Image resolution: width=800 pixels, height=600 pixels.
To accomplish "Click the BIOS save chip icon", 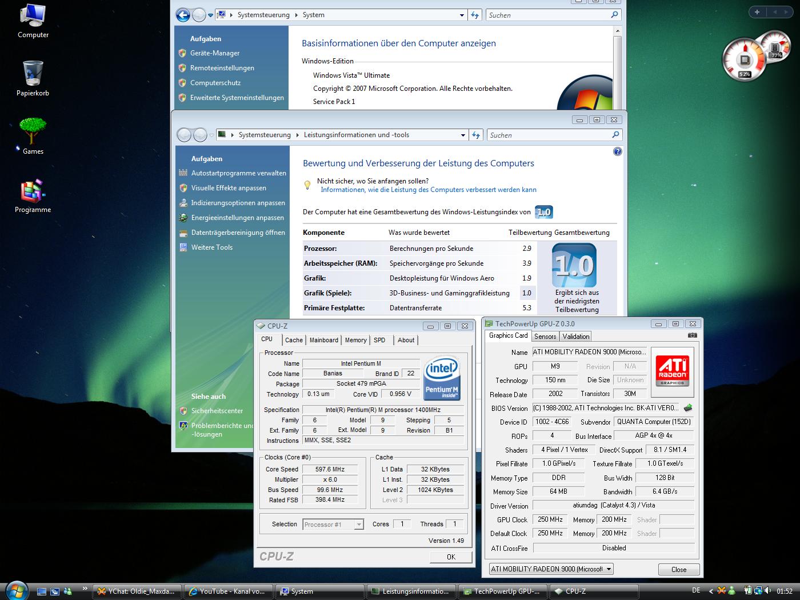I will pos(688,408).
